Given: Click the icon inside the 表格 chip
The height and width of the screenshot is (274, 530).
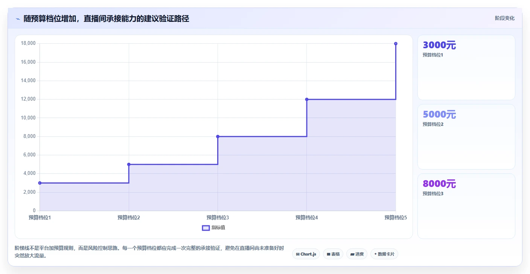Looking at the screenshot, I should pos(329,254).
